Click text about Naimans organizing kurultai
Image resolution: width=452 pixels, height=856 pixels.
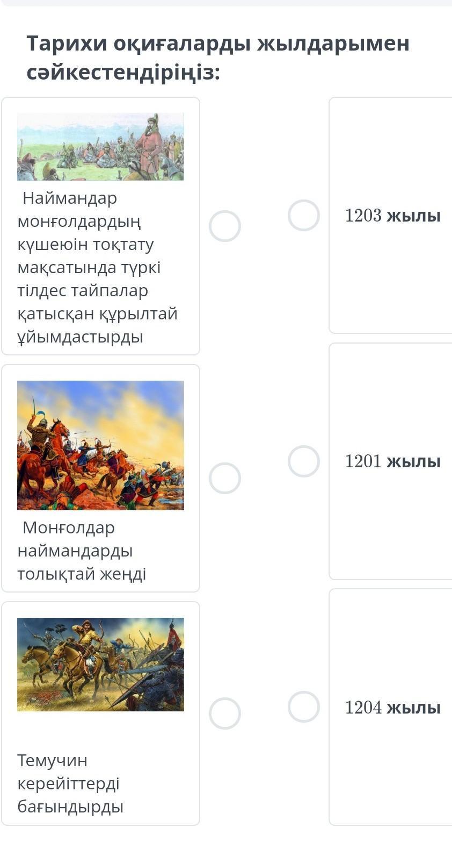(97, 268)
